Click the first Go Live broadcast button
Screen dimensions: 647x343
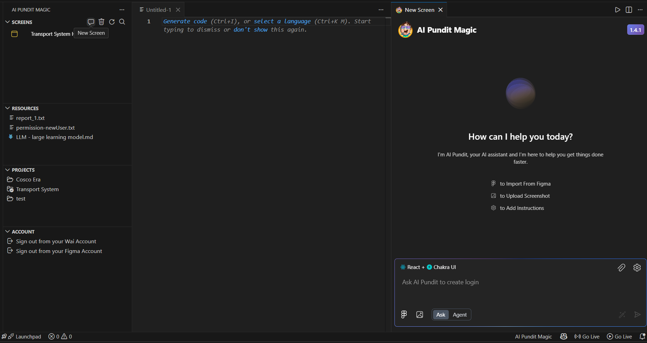point(587,336)
